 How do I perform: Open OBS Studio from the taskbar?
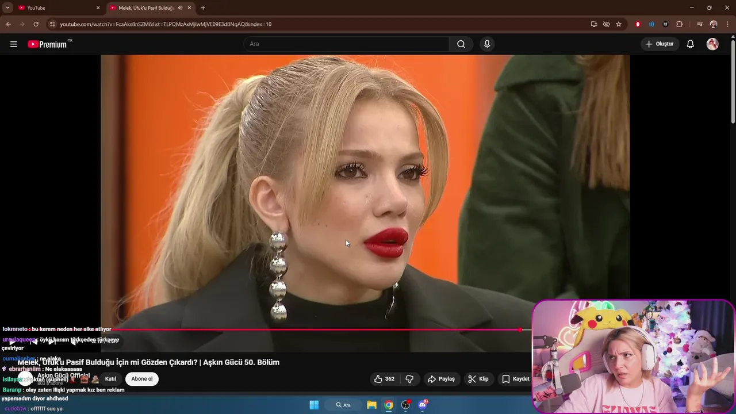tap(405, 405)
